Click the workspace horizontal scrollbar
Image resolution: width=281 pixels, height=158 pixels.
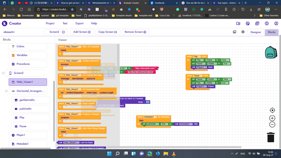pyautogui.click(x=174, y=147)
